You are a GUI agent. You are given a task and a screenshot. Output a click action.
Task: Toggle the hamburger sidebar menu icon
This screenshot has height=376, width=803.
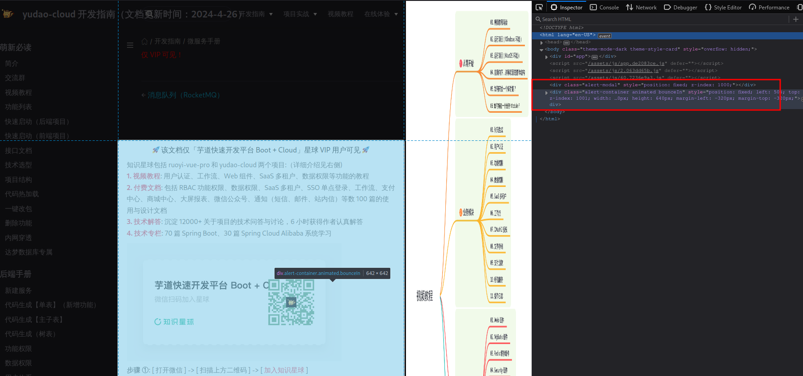tap(130, 45)
